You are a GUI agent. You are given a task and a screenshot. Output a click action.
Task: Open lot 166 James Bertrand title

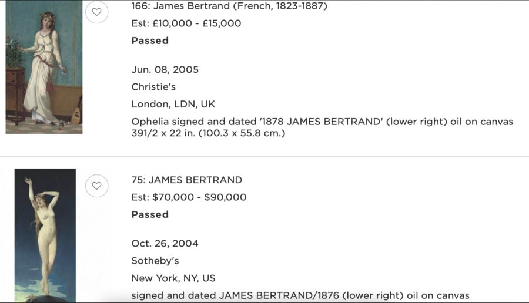(229, 6)
